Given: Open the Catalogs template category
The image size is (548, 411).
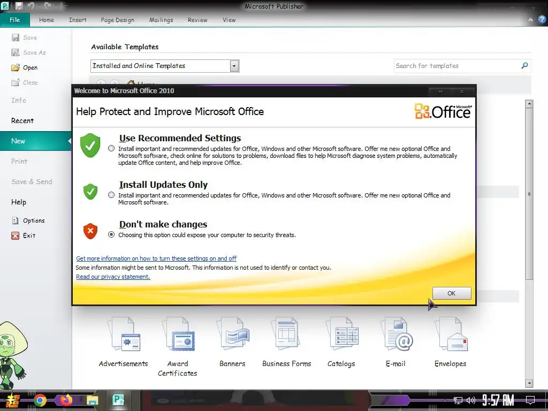Looking at the screenshot, I should point(341,342).
